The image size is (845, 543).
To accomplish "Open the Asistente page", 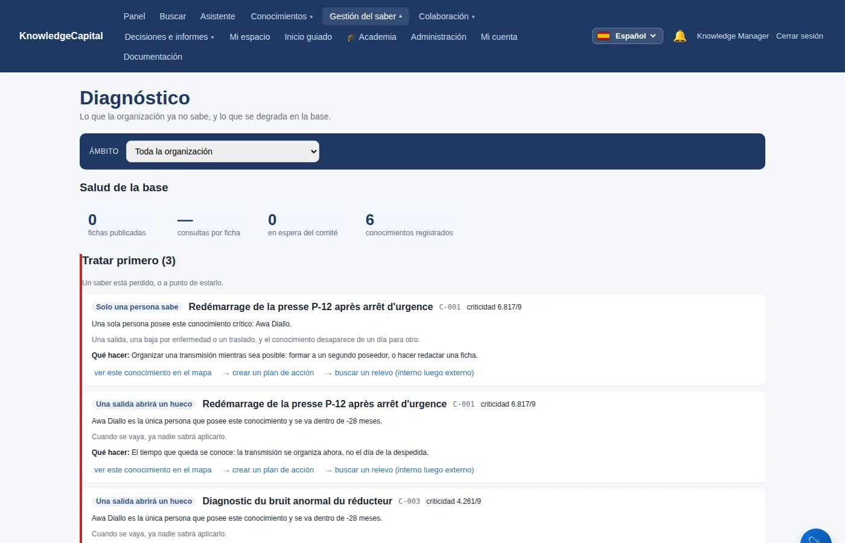I will point(218,16).
